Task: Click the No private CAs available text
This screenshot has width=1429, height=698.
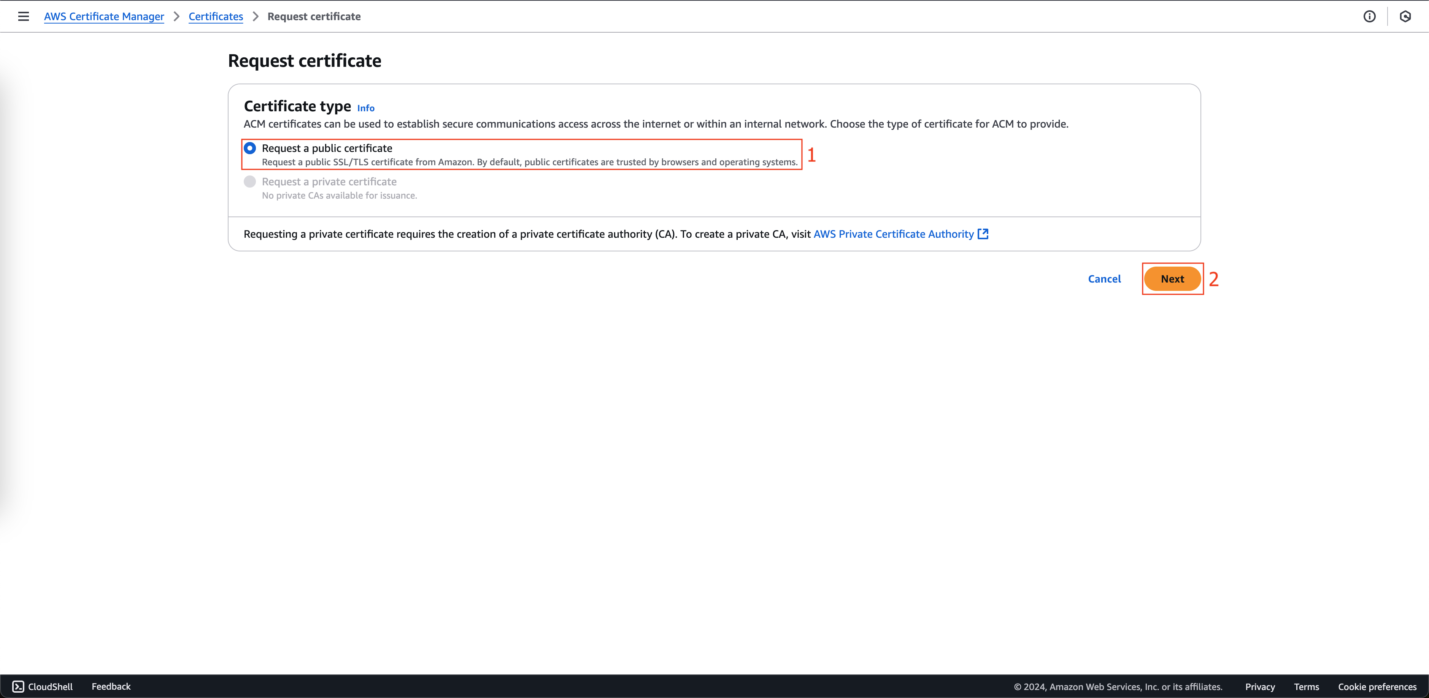Action: tap(340, 196)
